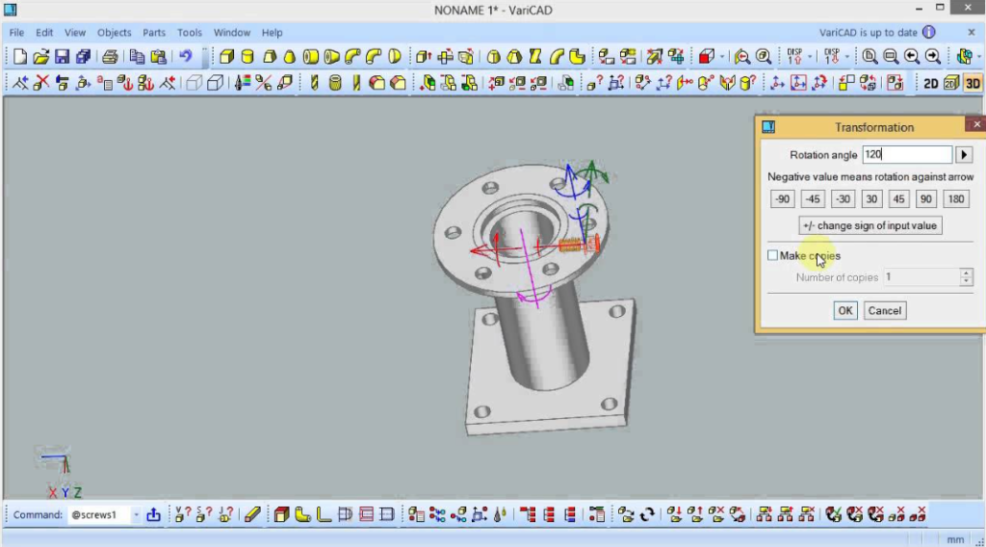
Task: Select the drill hole tool
Action: pos(314,83)
